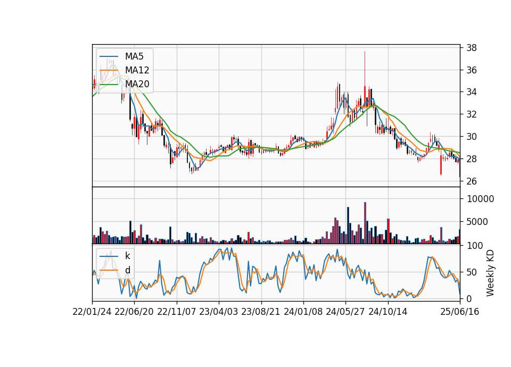Click the blue k legend line sample
The height and width of the screenshot is (367, 511).
coord(109,256)
